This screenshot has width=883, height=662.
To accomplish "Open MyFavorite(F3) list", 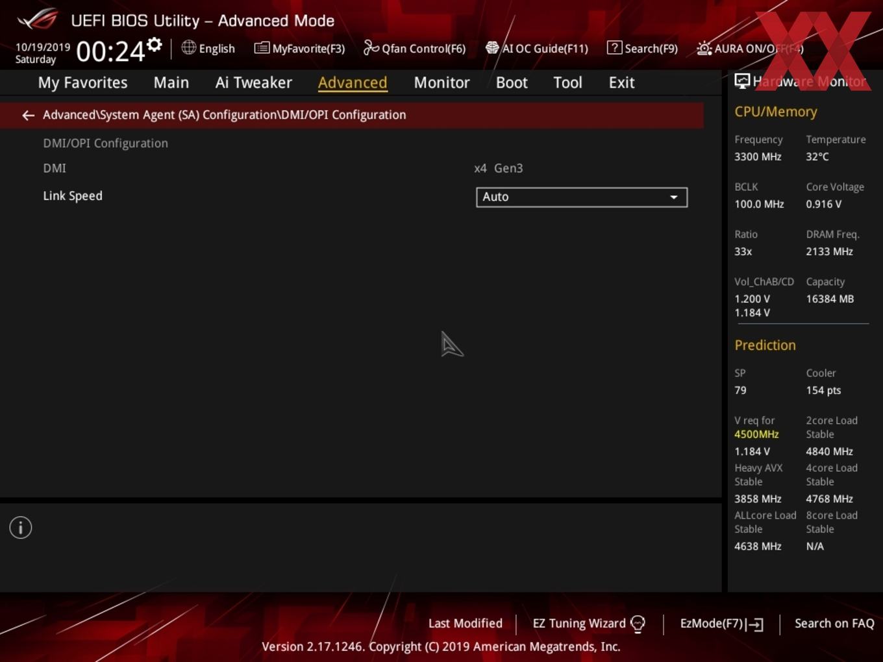I will (299, 49).
